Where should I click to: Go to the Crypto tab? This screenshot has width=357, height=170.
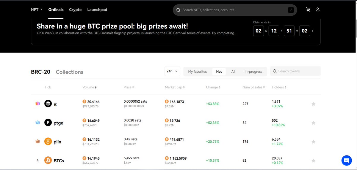[x=75, y=9]
